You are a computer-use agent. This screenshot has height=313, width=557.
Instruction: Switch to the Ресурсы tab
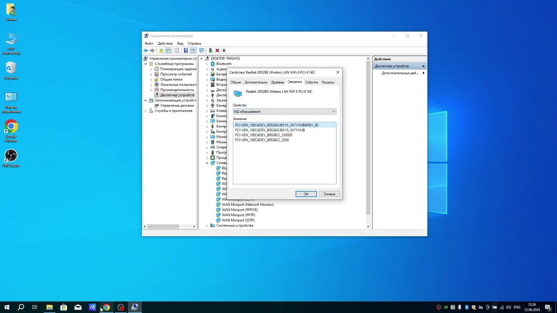pos(328,82)
